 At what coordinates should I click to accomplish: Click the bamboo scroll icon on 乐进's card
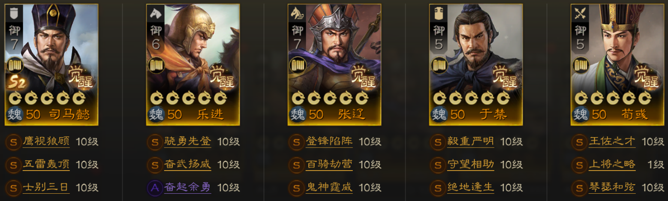pos(156,66)
